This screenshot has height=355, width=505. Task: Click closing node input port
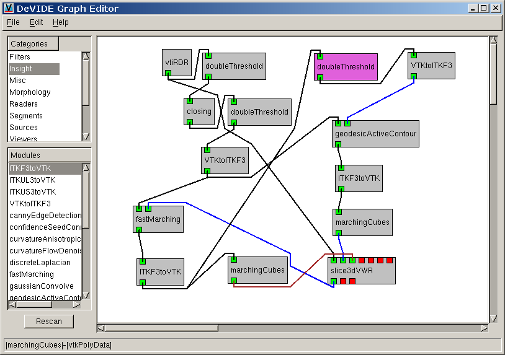[x=190, y=101]
